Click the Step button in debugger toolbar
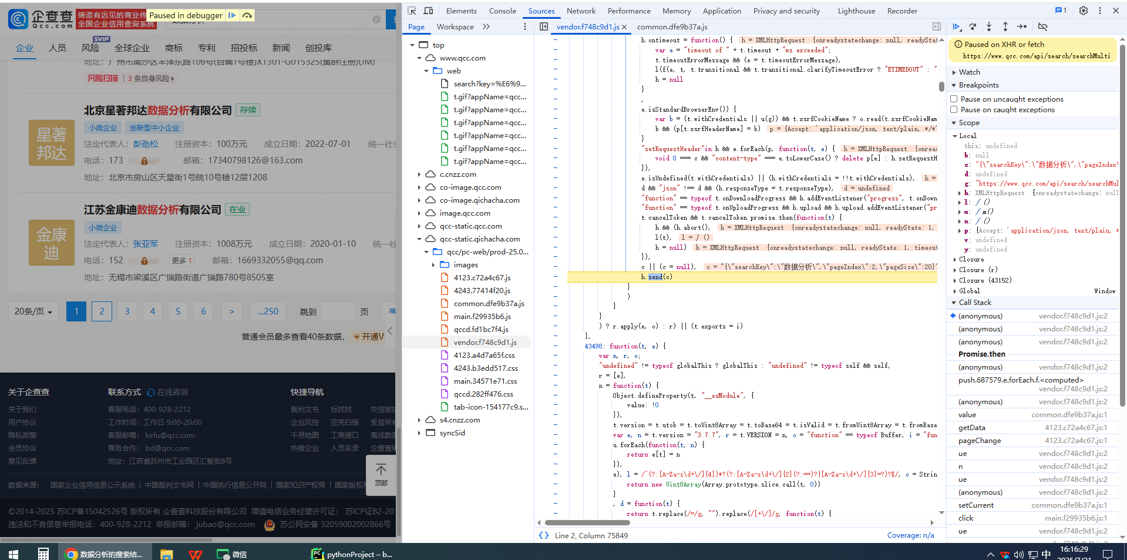Viewport: 1127px width, 560px height. click(1022, 26)
